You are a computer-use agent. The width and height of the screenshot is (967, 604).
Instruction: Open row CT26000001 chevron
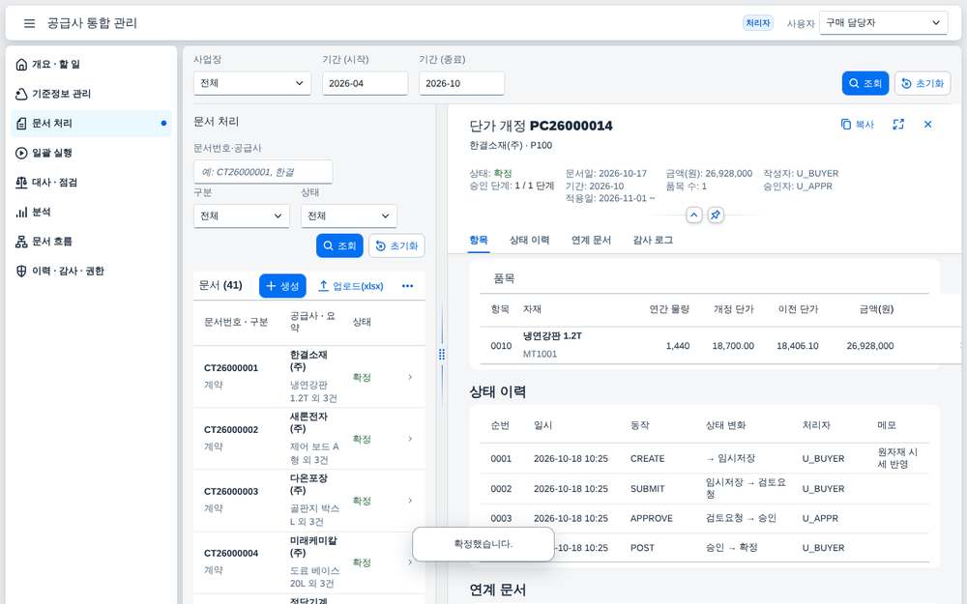click(410, 377)
